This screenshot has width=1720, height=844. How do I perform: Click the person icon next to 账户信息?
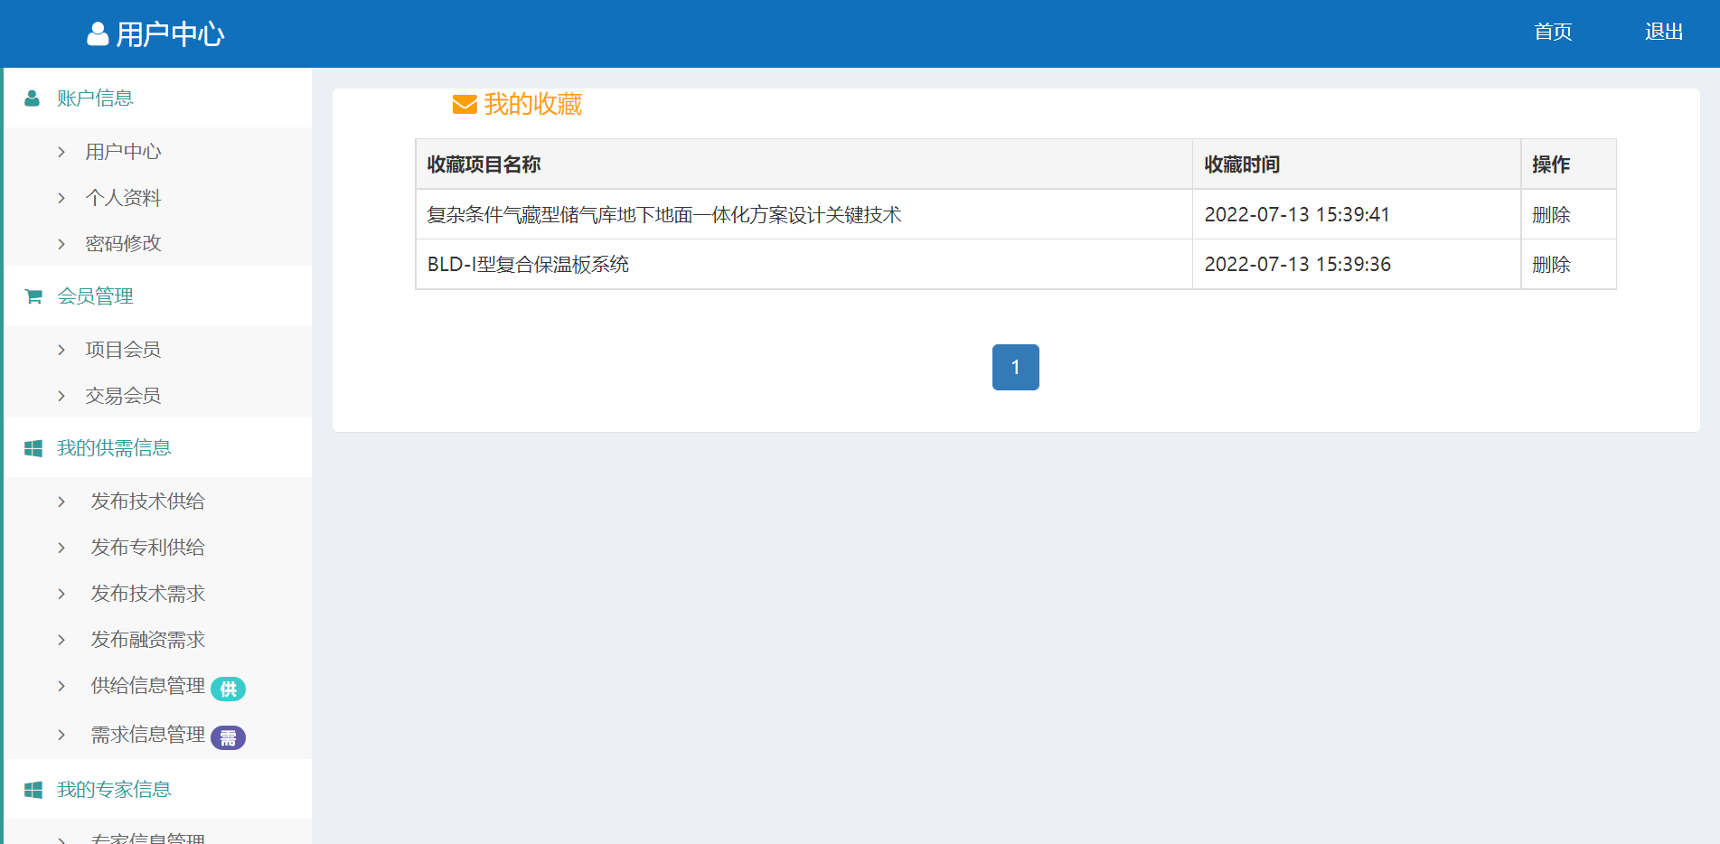[x=32, y=98]
